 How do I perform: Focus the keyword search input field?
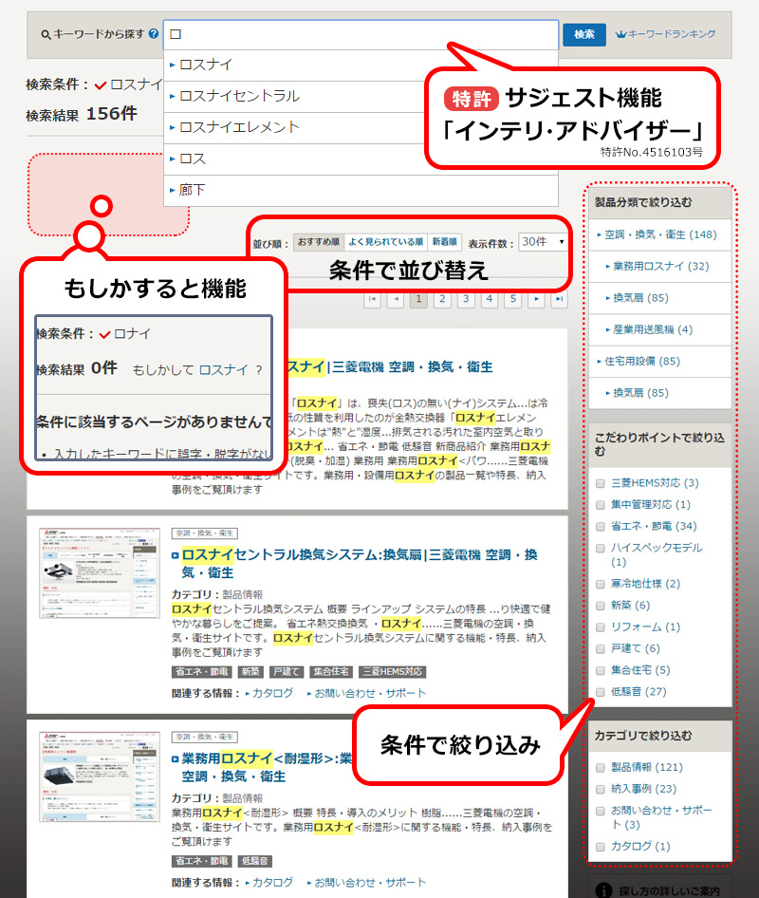(x=361, y=34)
